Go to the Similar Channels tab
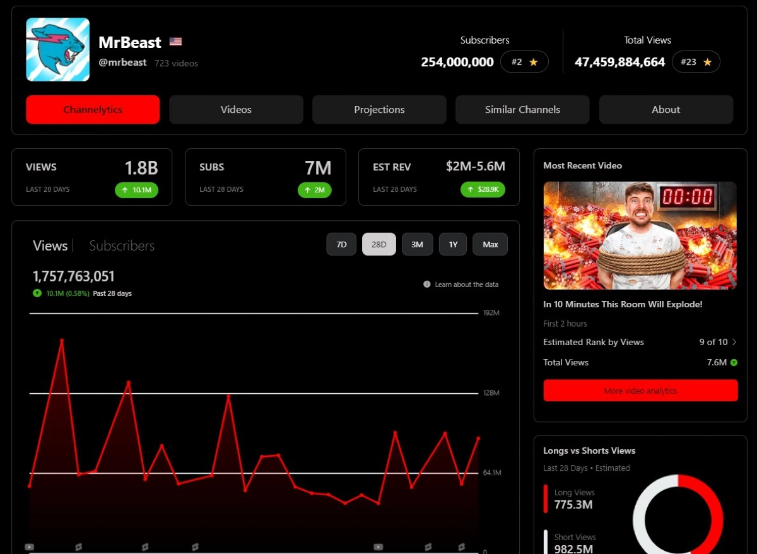The width and height of the screenshot is (757, 554). pyautogui.click(x=522, y=110)
